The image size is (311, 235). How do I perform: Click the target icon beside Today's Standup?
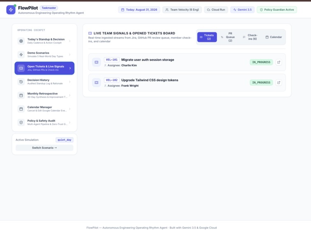click(21, 41)
